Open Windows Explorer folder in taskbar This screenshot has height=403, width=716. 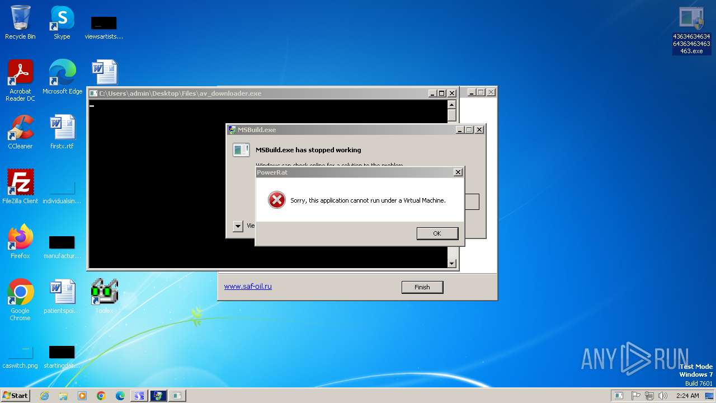point(63,396)
